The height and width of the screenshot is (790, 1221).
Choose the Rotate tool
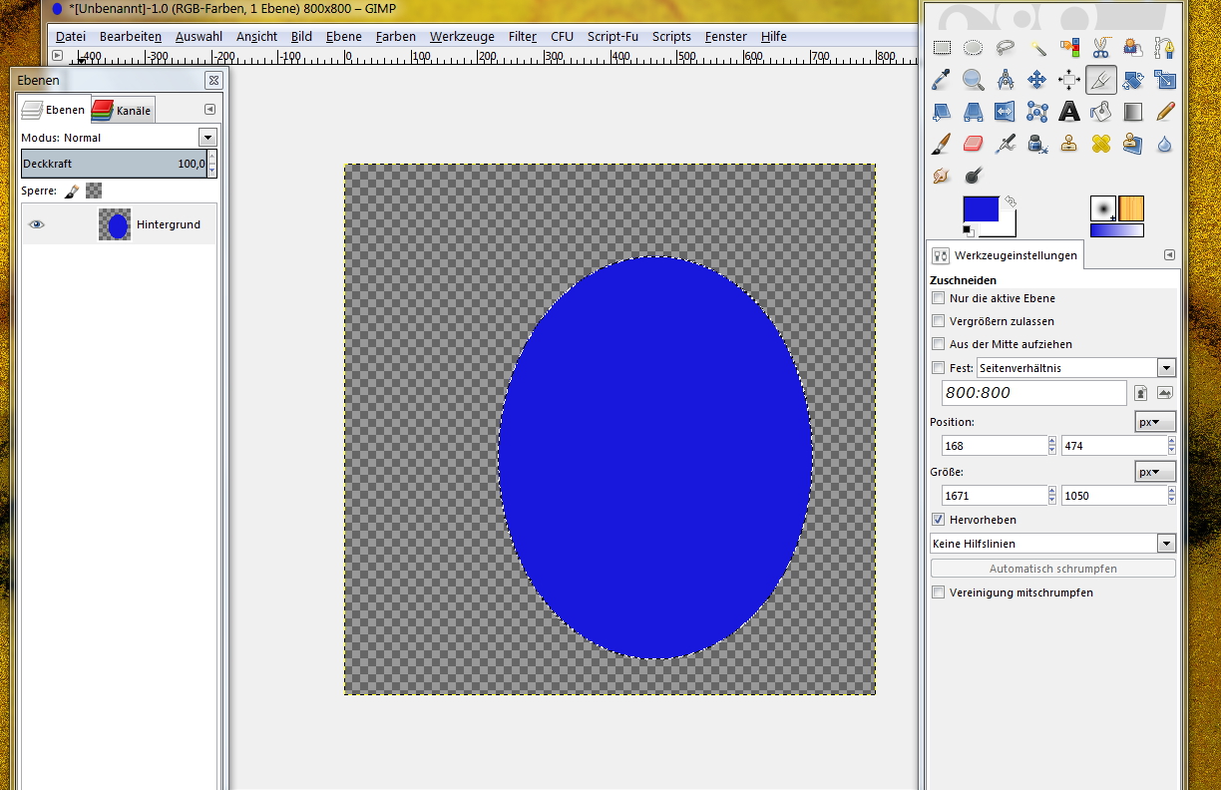tap(1133, 80)
